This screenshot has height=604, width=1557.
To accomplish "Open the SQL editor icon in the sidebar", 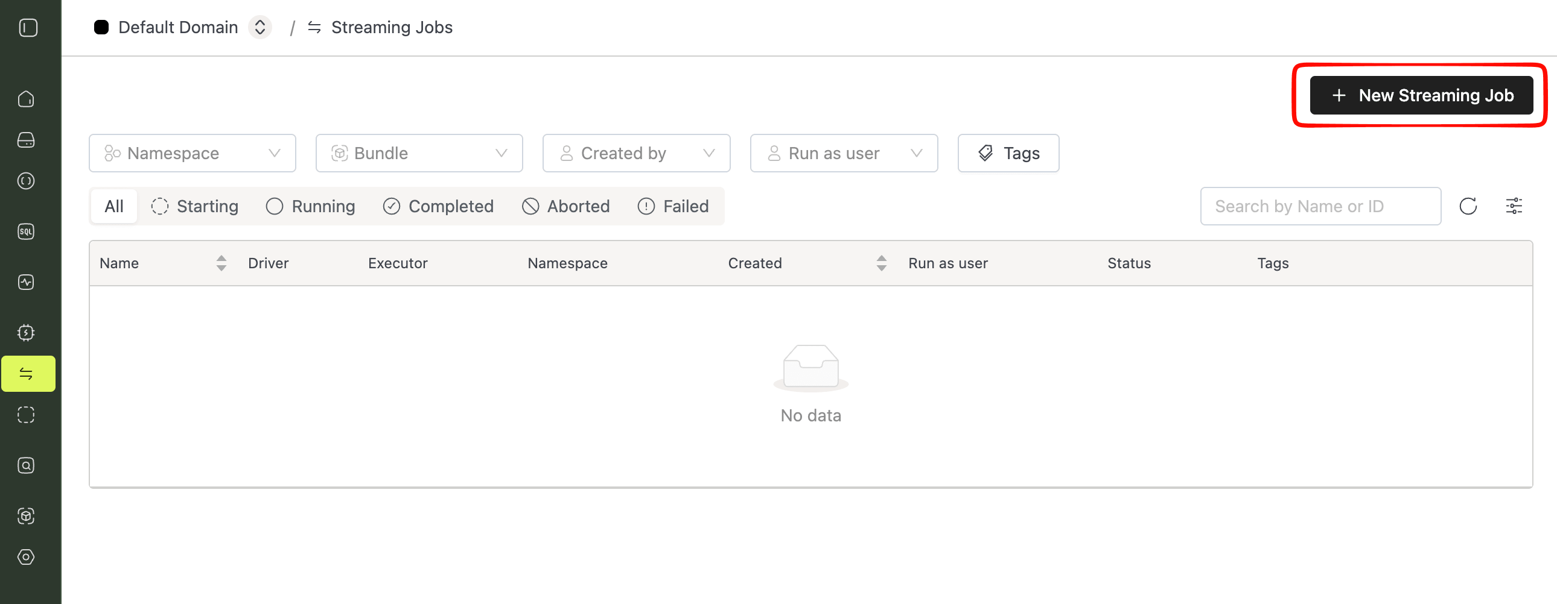I will pos(26,231).
